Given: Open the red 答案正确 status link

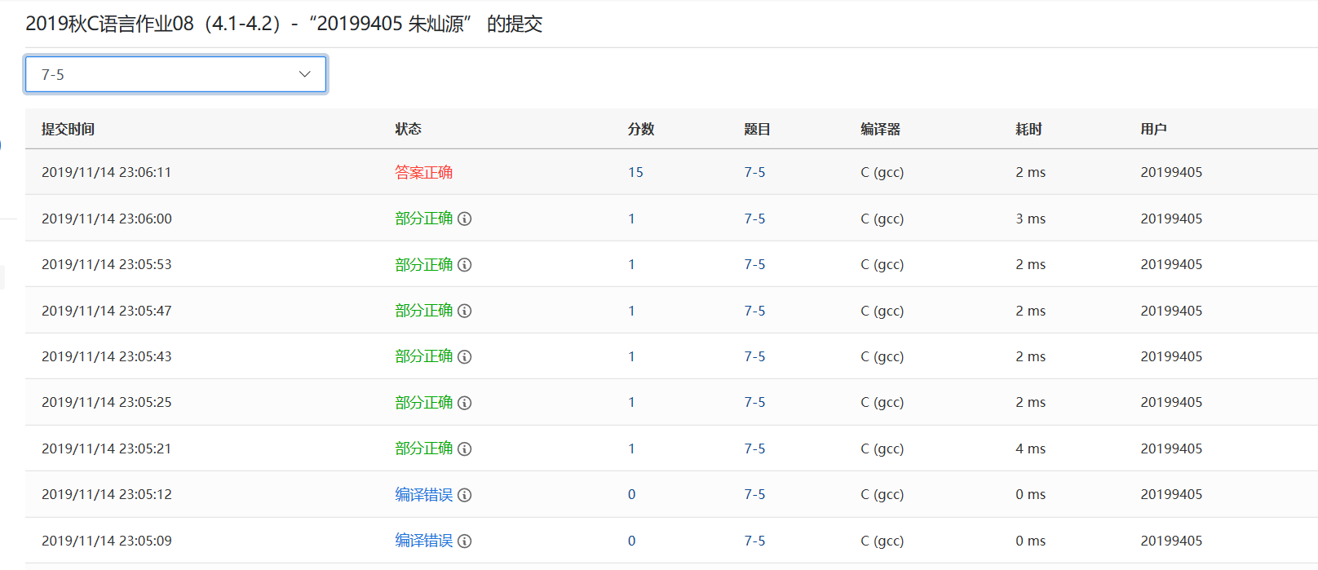Looking at the screenshot, I should [x=423, y=172].
